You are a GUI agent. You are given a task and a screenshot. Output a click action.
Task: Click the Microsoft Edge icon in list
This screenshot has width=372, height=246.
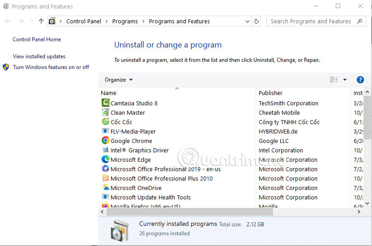point(105,160)
